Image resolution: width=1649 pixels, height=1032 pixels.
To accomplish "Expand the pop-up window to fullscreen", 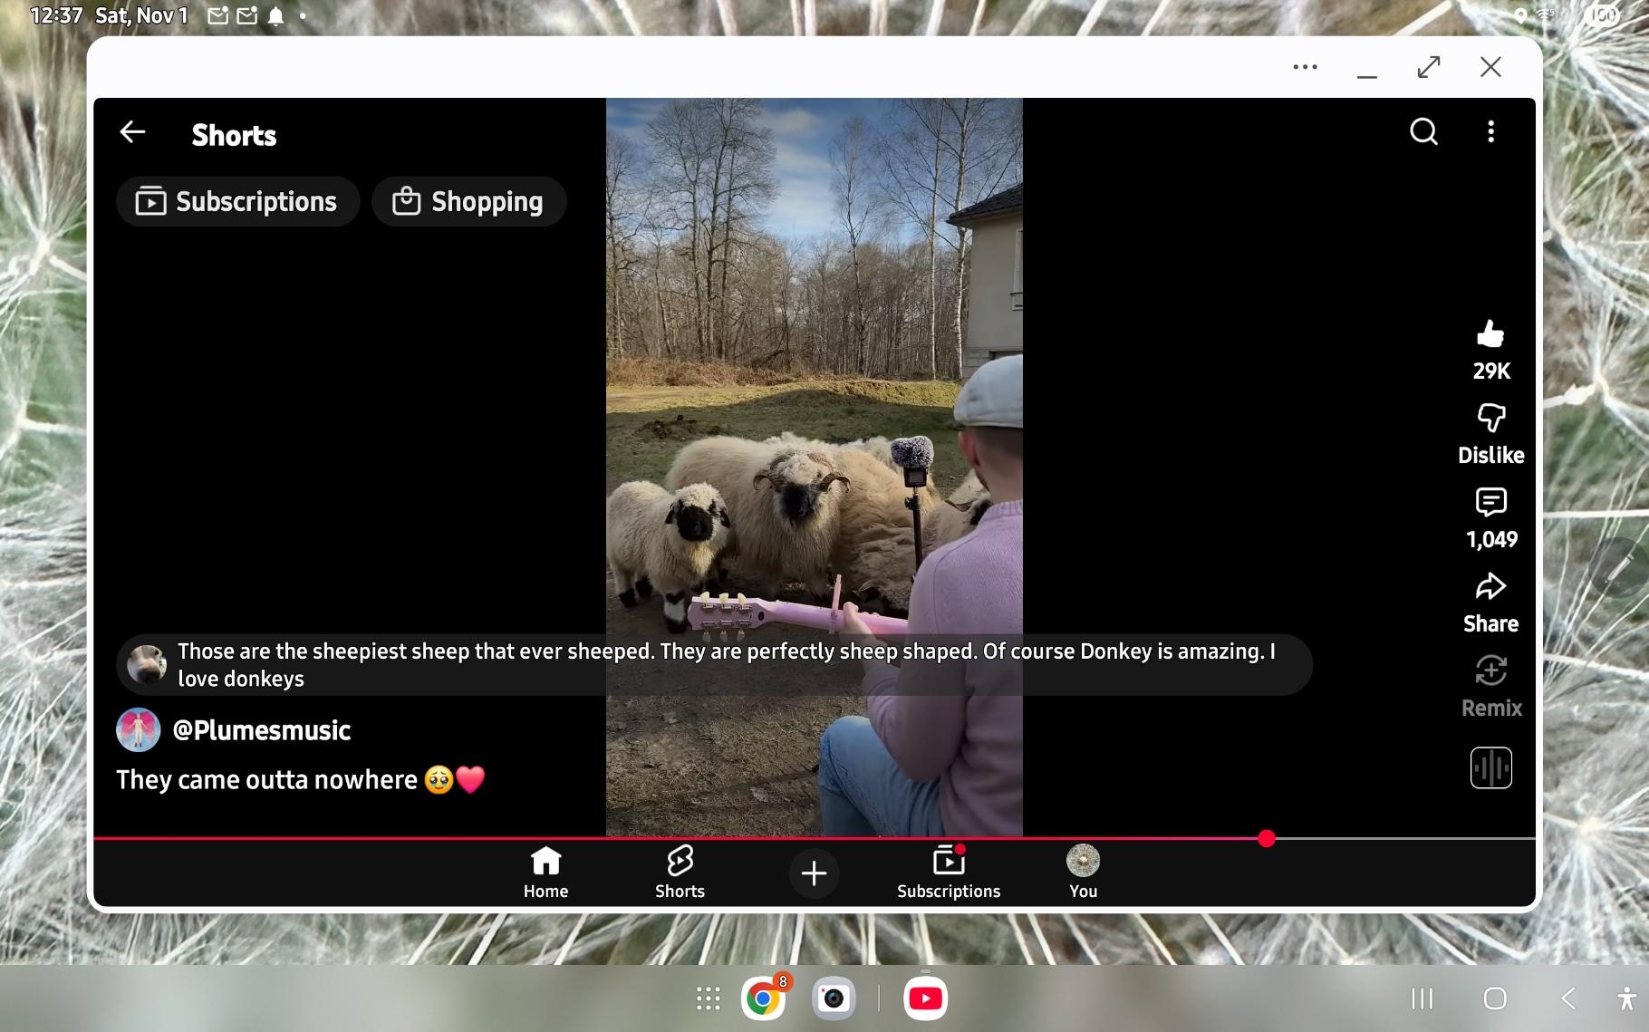I will click(1429, 67).
